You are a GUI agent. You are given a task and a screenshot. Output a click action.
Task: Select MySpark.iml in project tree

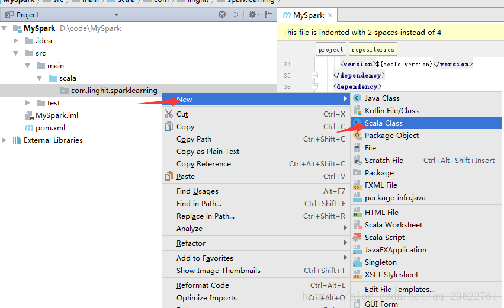tap(57, 115)
